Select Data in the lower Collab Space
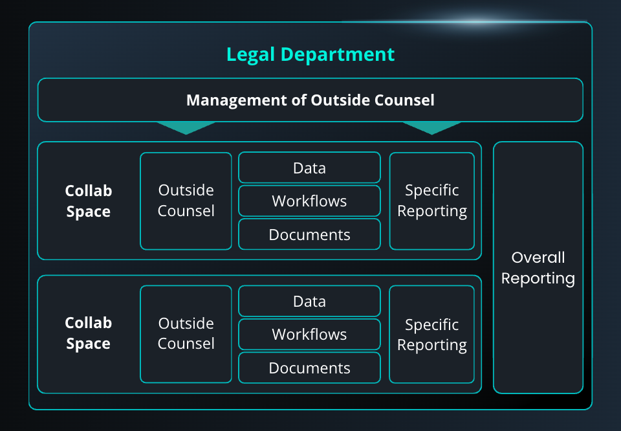The height and width of the screenshot is (431, 621). coord(309,301)
